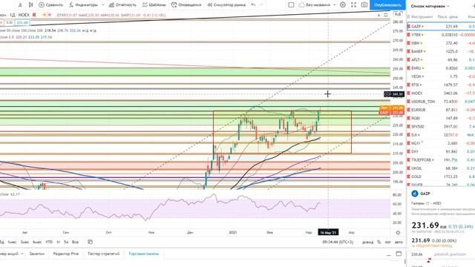Image resolution: width=475 pixels, height=267 pixels.
Task: Open the Шаблоны templates menu
Action: pyautogui.click(x=154, y=5)
